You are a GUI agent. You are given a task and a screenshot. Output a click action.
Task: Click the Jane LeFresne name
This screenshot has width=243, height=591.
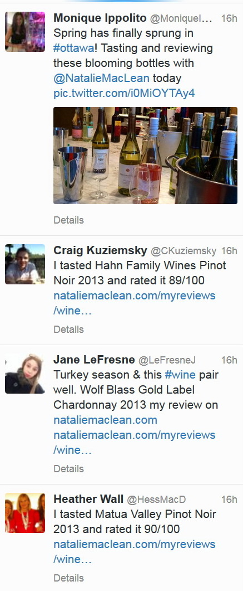point(94,360)
